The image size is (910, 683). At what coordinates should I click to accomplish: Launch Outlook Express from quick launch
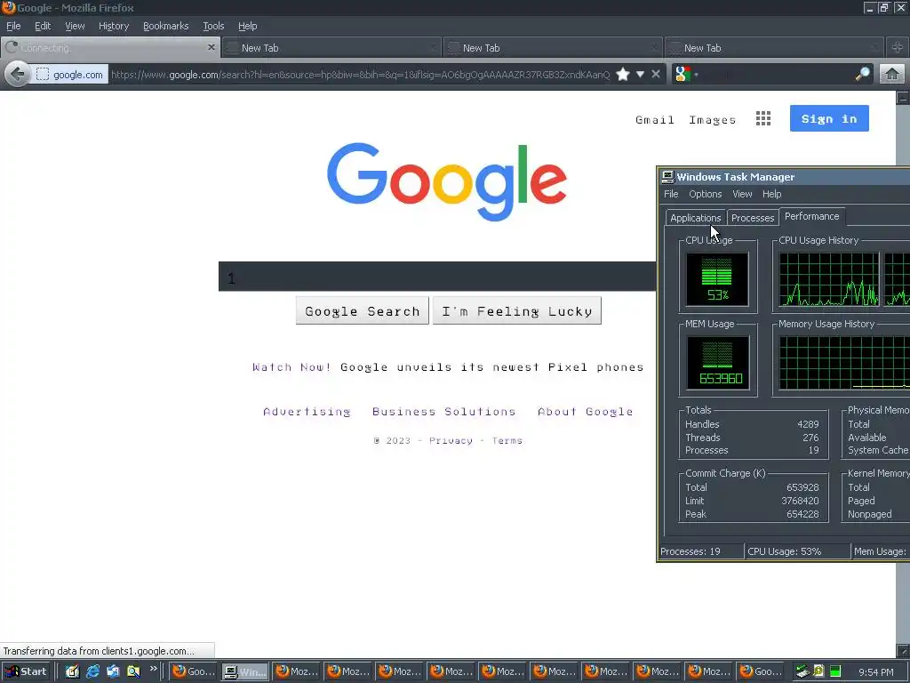tap(113, 671)
